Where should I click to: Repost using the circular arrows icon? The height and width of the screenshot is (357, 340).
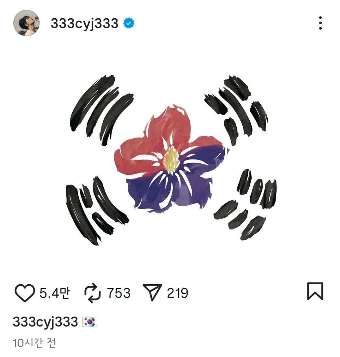(92, 293)
